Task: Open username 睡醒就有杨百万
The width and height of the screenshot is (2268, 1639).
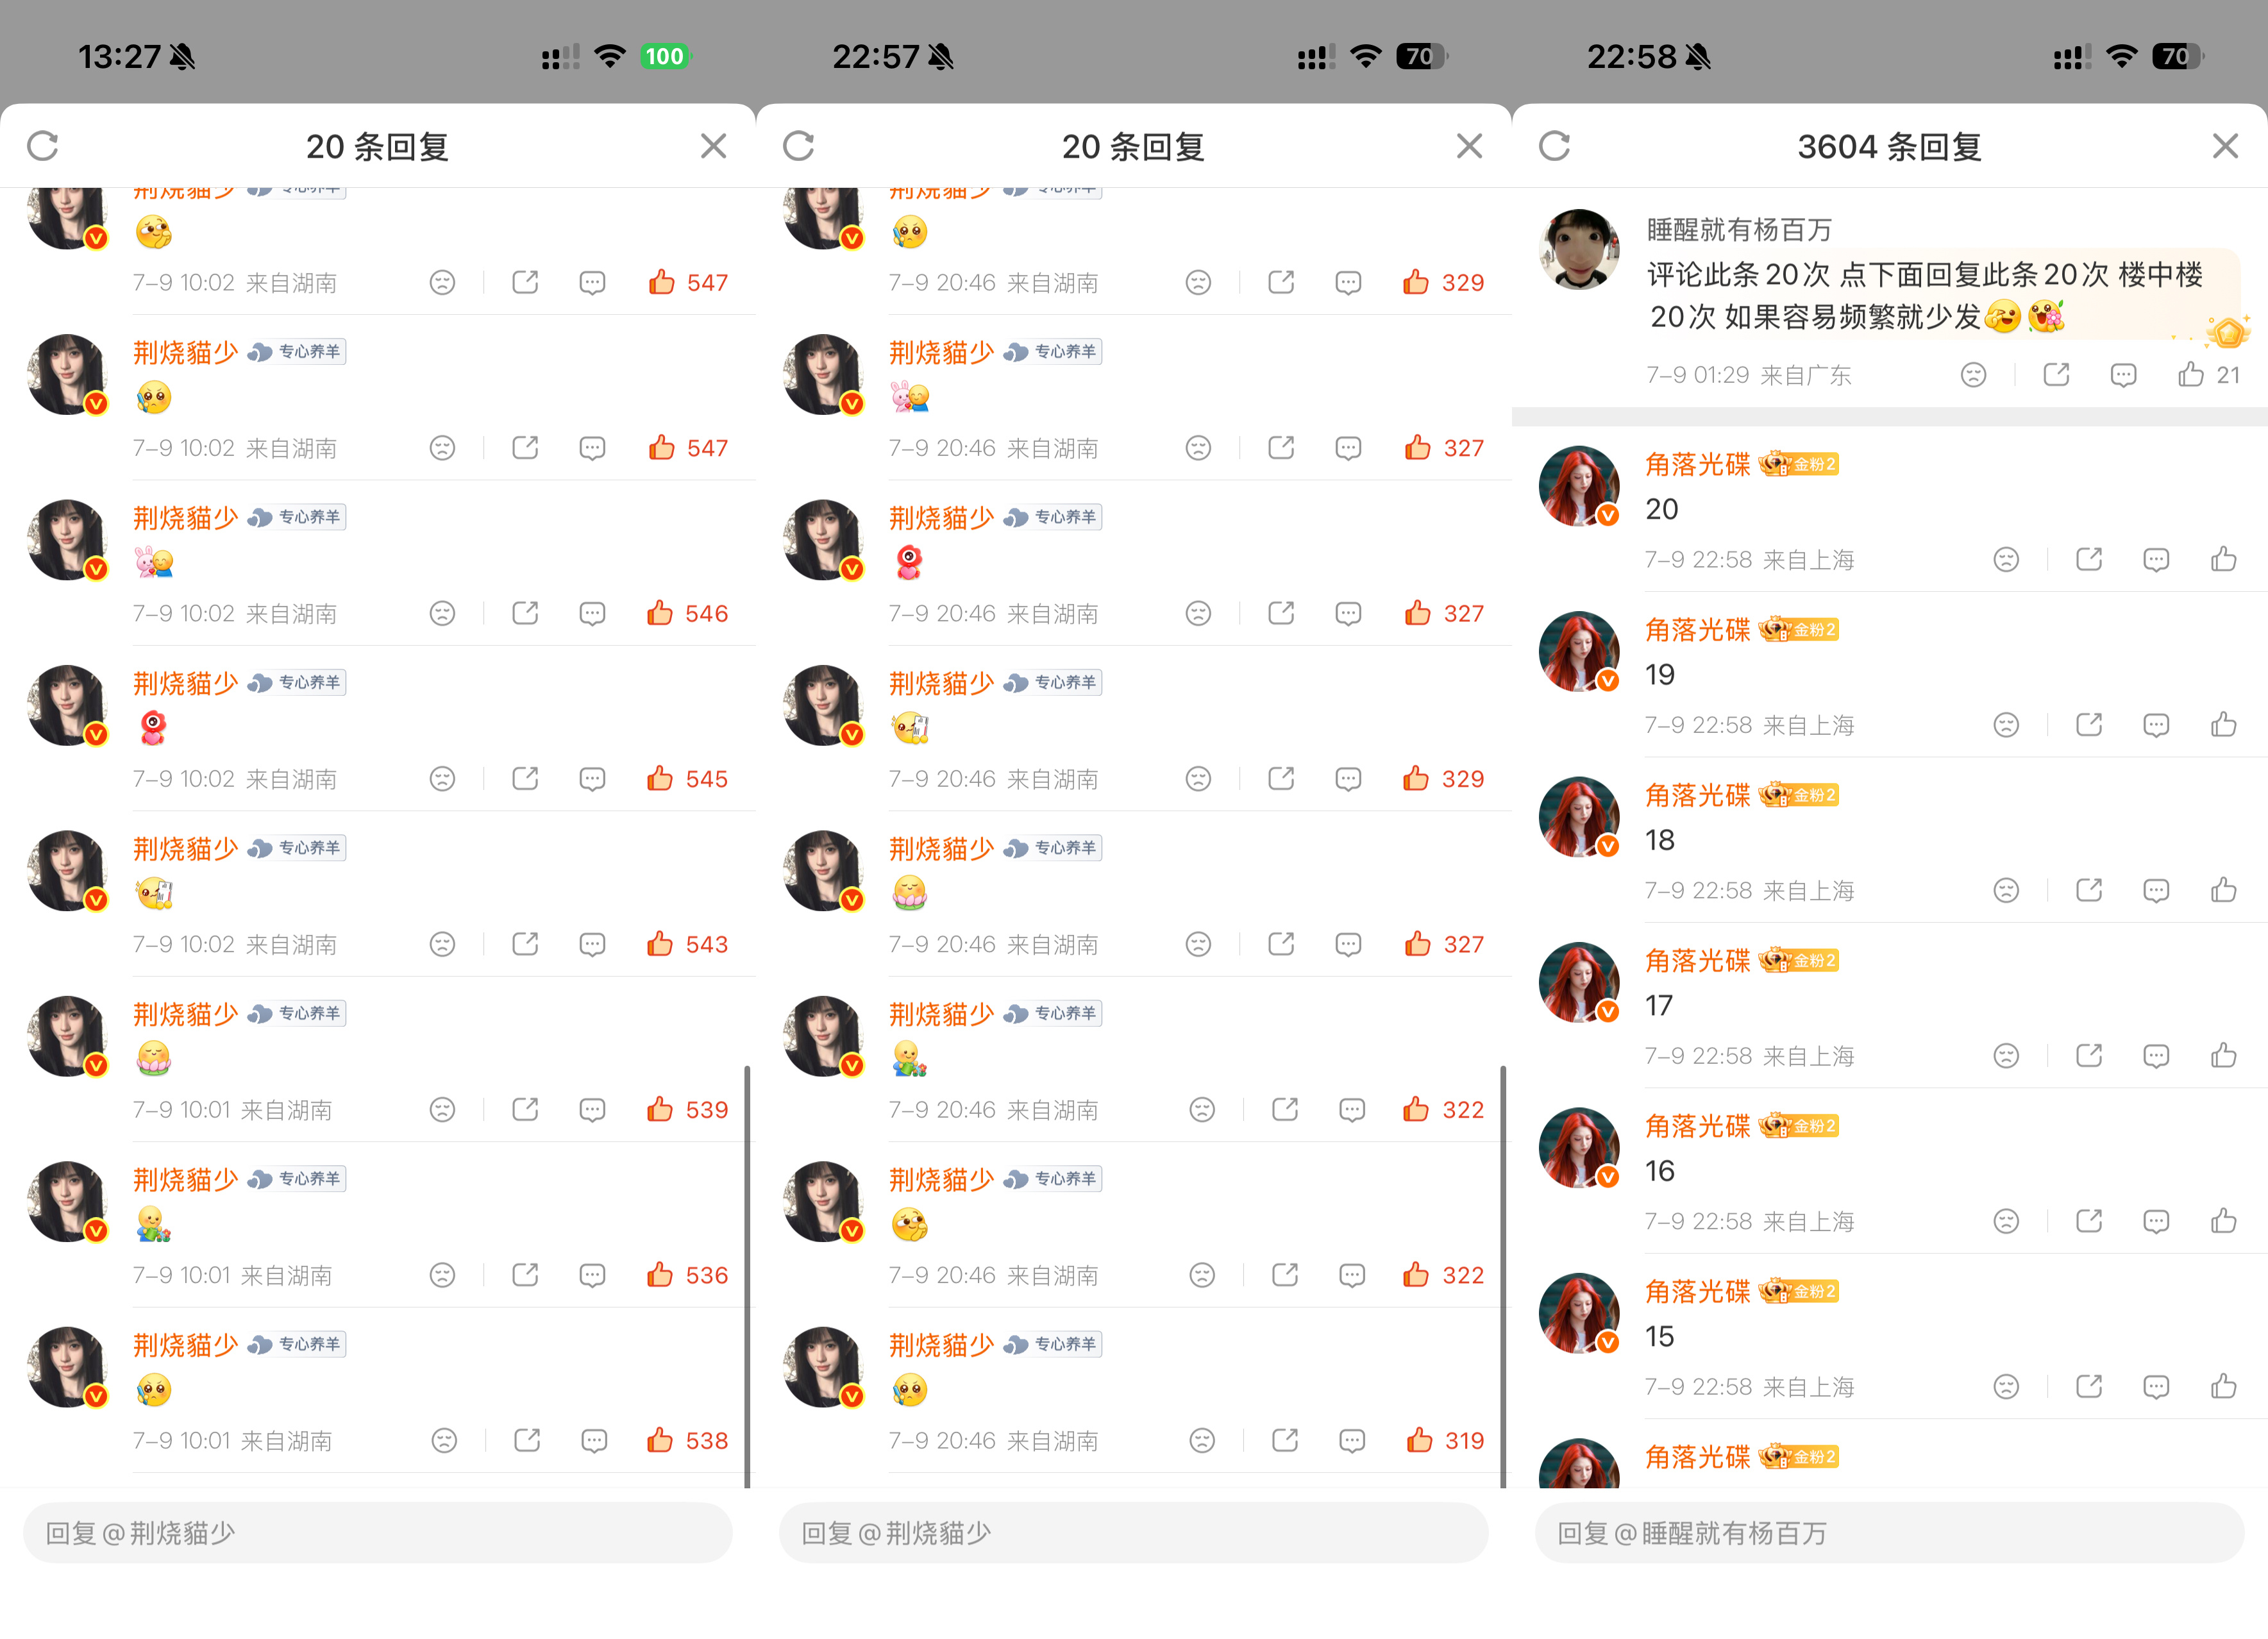Action: 1739,230
